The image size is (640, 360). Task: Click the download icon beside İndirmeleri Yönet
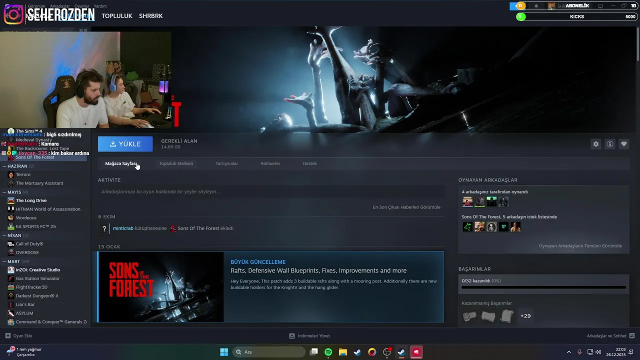tap(292, 336)
